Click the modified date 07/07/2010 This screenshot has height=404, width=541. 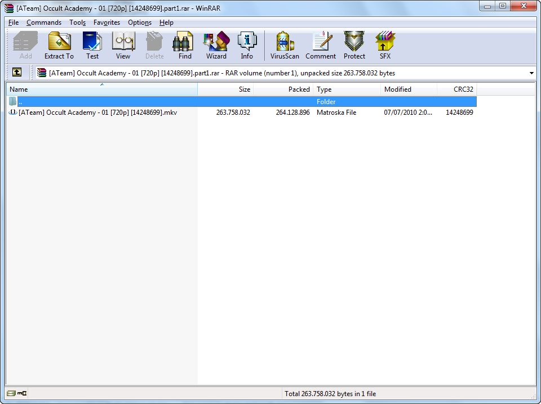coord(408,113)
